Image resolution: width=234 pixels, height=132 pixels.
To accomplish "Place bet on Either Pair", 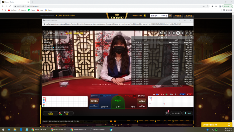I will coord(142,101).
